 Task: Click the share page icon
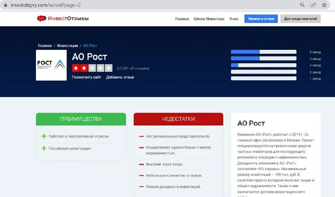[313, 5]
